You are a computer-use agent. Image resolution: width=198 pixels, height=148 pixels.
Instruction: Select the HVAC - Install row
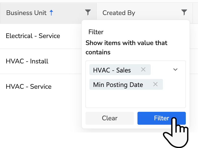click(x=27, y=61)
